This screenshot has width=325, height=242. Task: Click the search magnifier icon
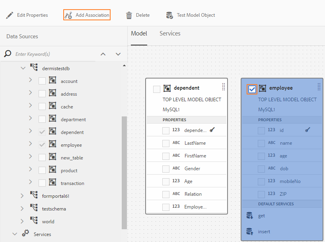coord(8,53)
